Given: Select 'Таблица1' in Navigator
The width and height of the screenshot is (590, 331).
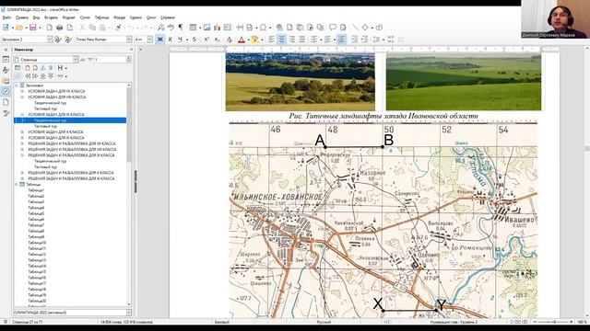Looking at the screenshot, I should click(36, 190).
